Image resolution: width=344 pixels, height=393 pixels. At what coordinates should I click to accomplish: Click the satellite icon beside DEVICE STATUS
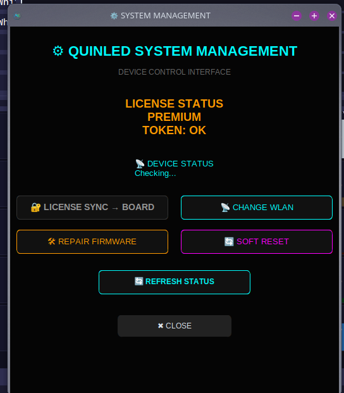pyautogui.click(x=140, y=164)
